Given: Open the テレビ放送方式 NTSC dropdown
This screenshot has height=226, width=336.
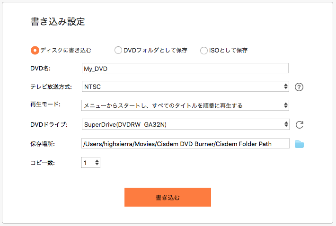Looking at the screenshot, I should point(186,87).
